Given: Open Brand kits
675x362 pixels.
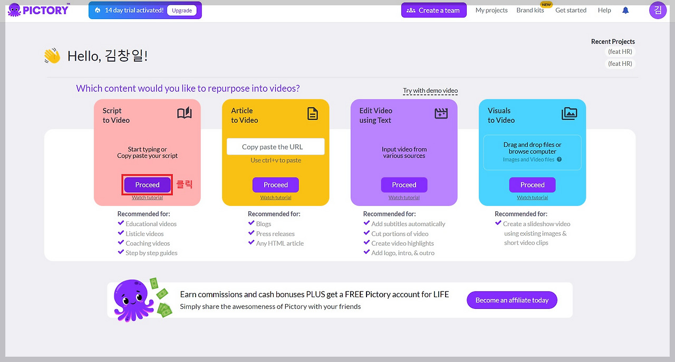Looking at the screenshot, I should [x=530, y=10].
